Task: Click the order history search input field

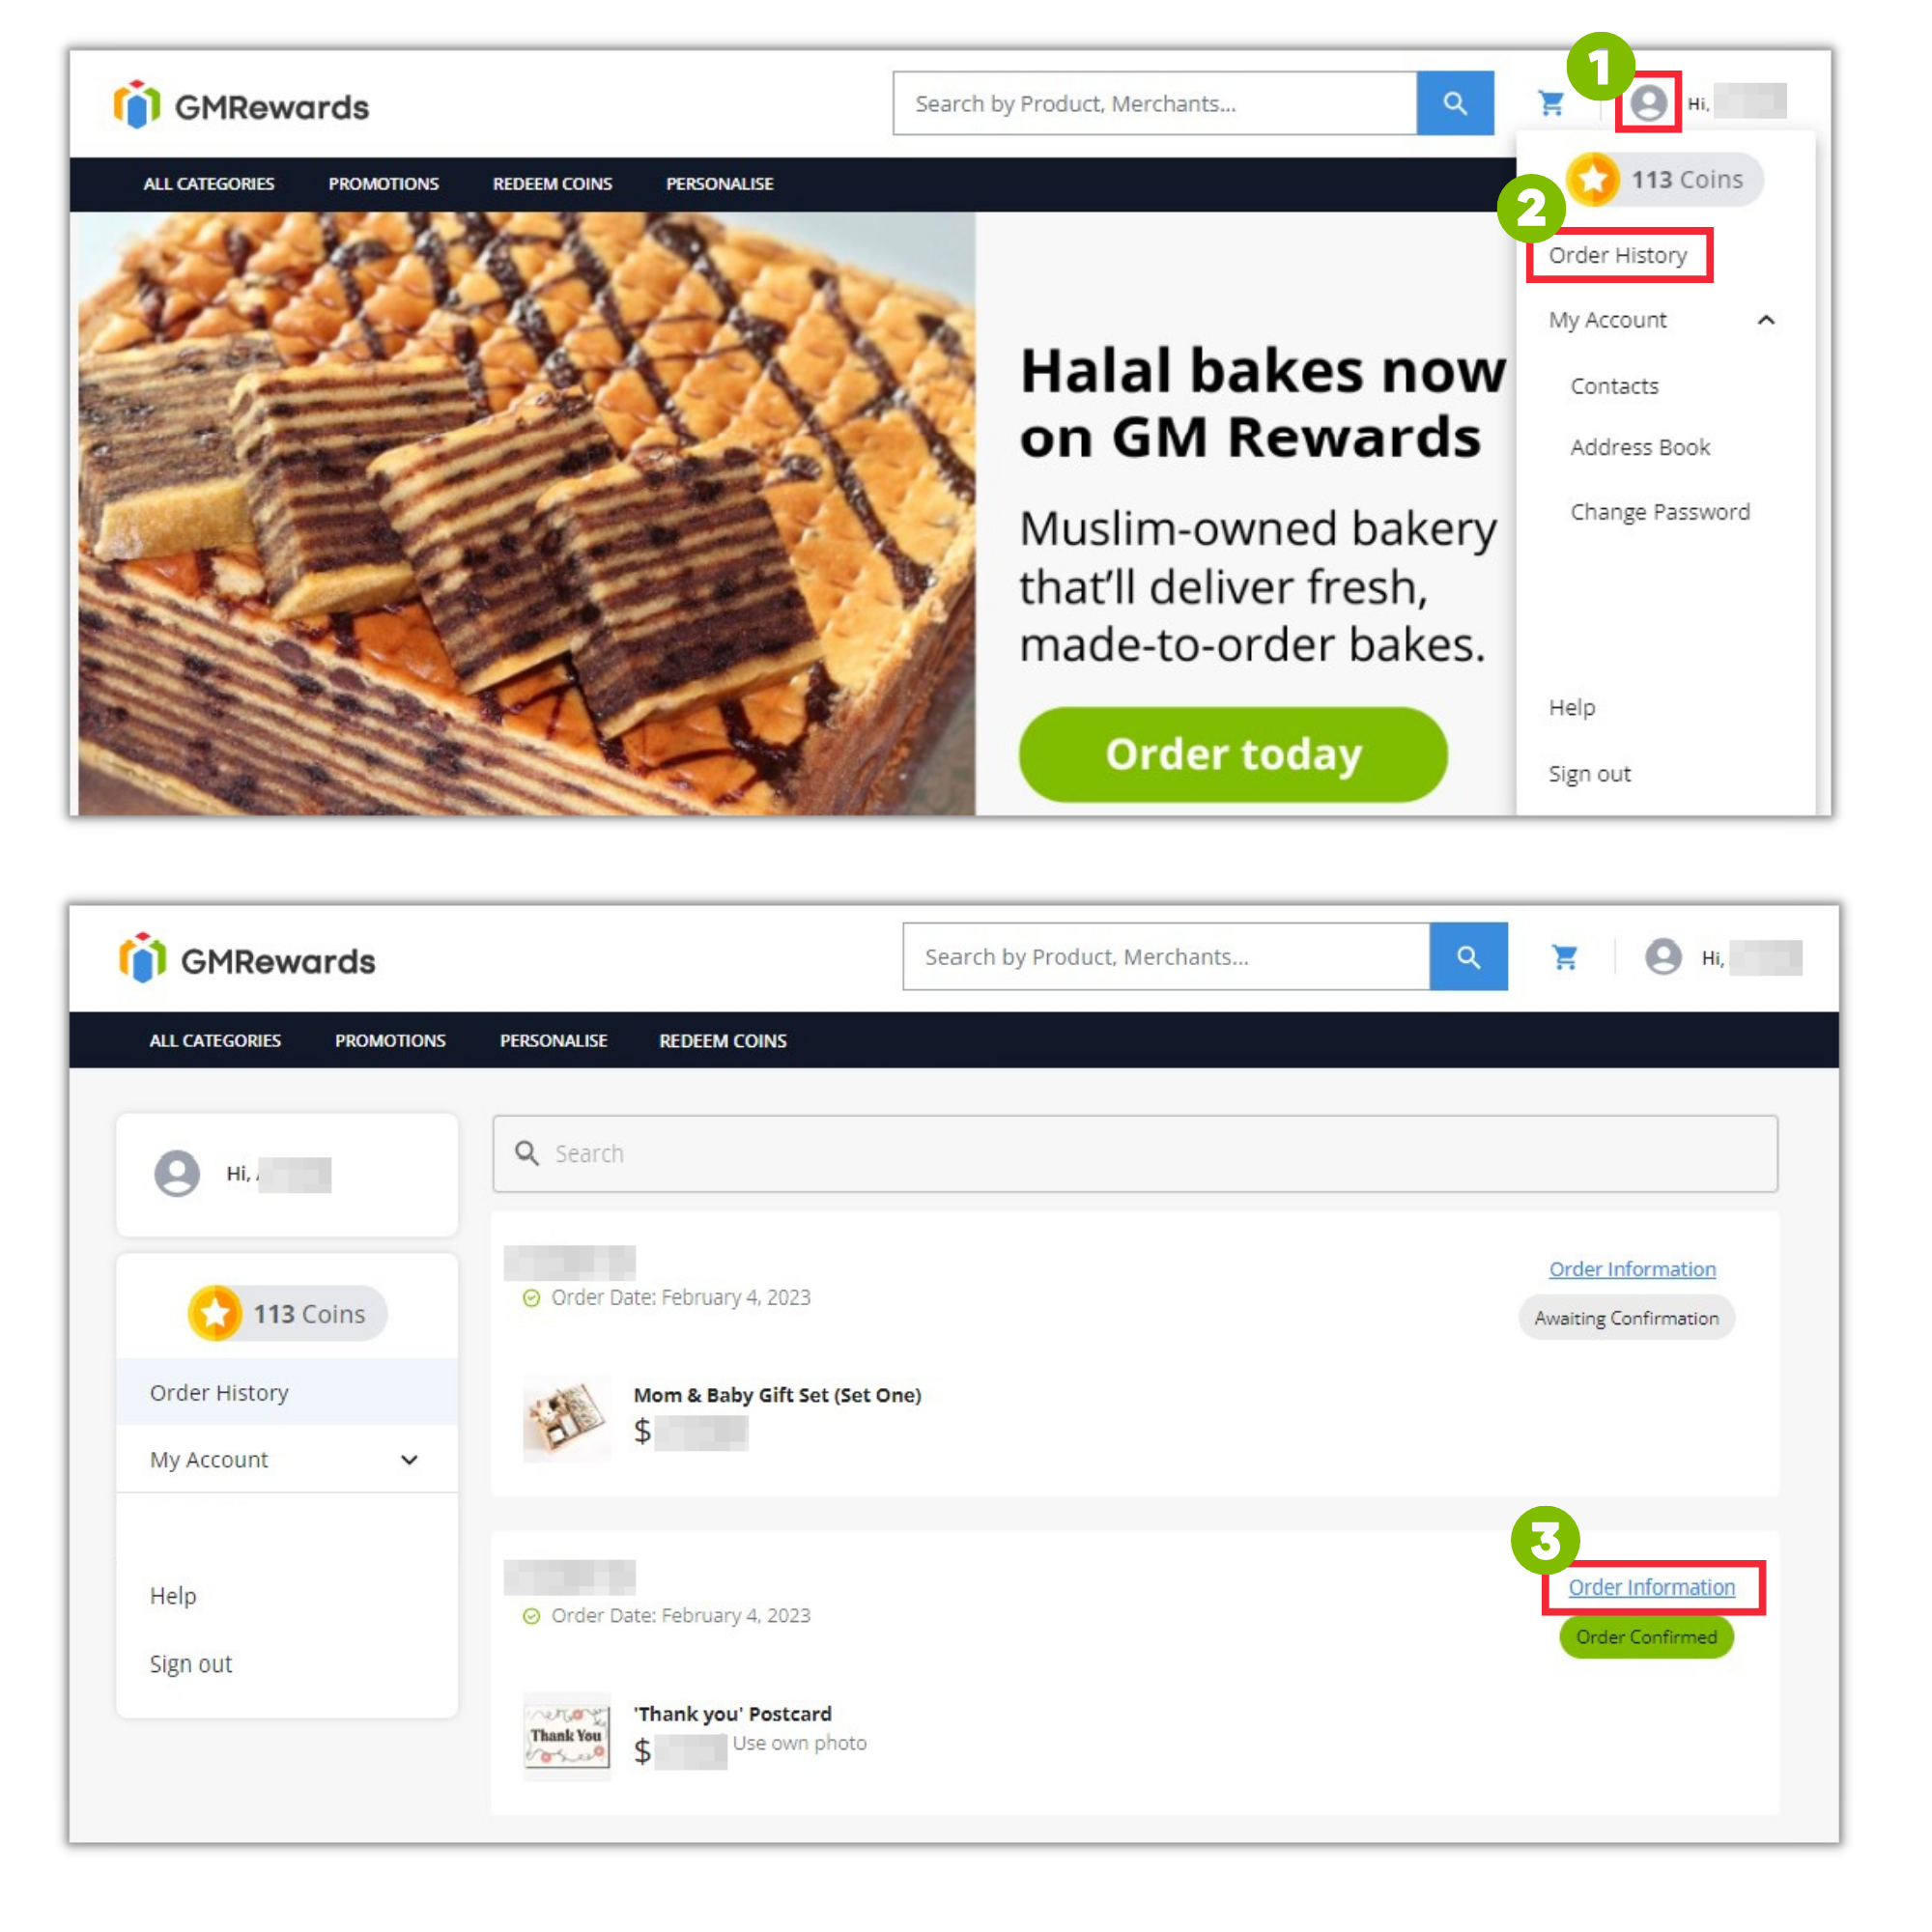Action: pos(1136,1151)
